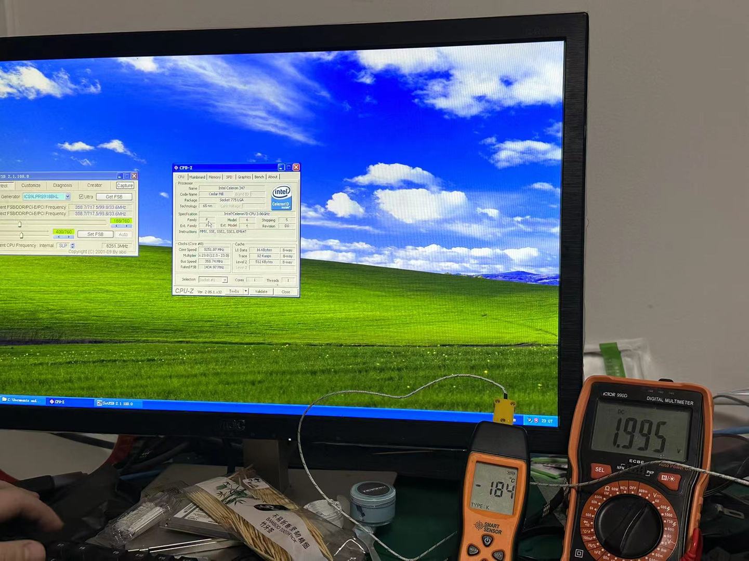
Task: Click the Set FSB button
Action: (95, 234)
